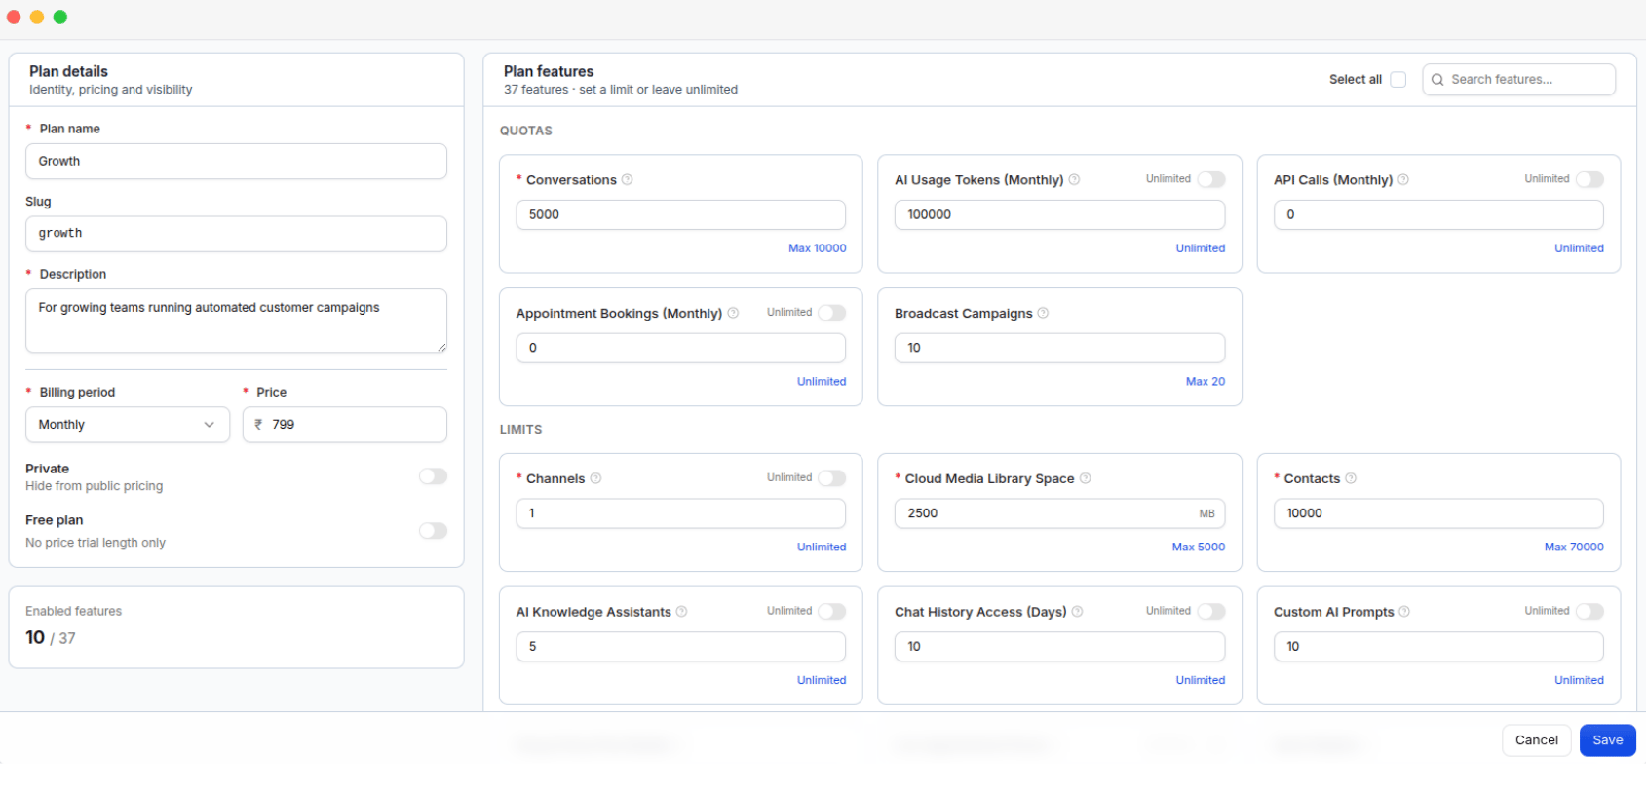Click the Contacts value field 10000
This screenshot has height=793, width=1646.
[1438, 513]
